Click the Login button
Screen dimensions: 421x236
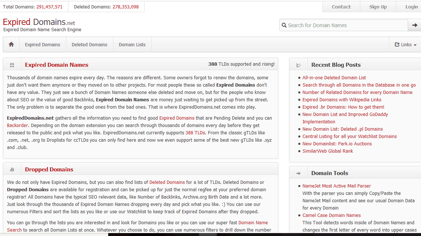(x=411, y=7)
